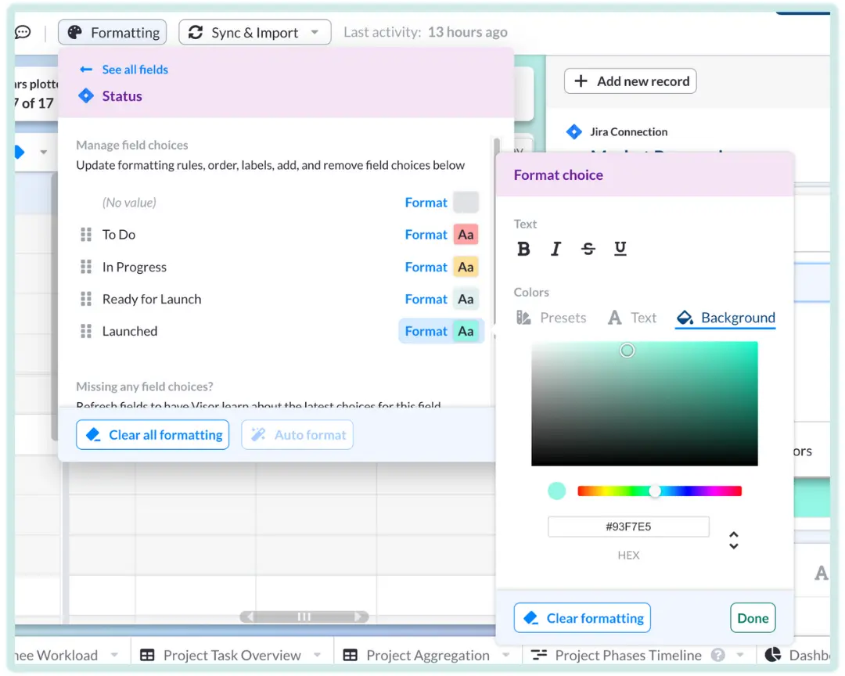Image resolution: width=845 pixels, height=676 pixels.
Task: Click the table grid icon on Project Aggregation
Action: [x=351, y=656]
